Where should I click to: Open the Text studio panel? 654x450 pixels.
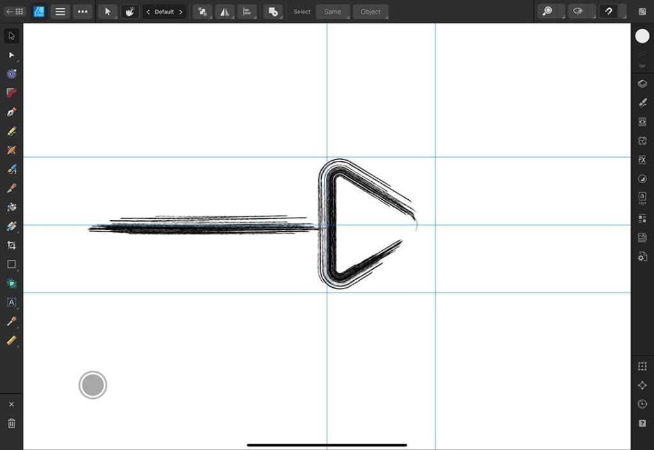click(643, 198)
